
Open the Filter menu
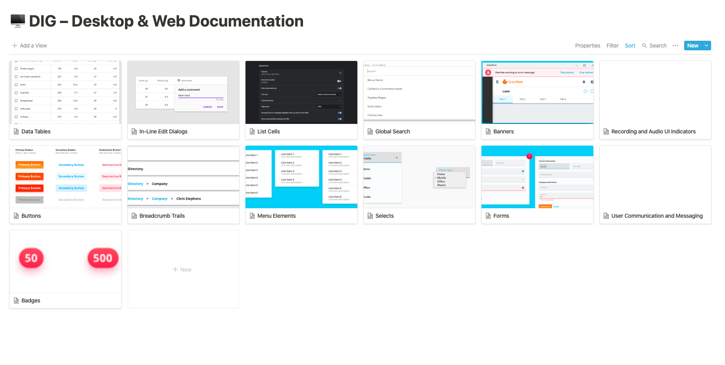[x=612, y=46]
